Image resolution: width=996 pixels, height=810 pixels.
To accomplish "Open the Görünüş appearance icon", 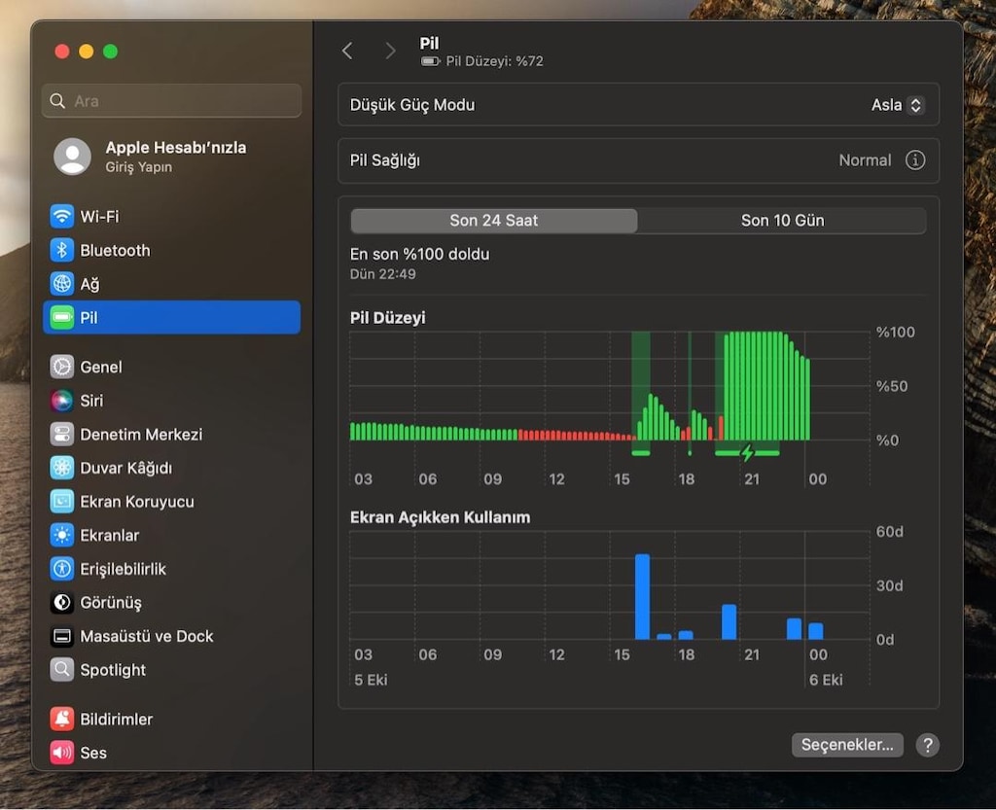I will point(61,603).
